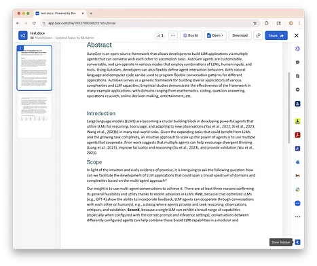This screenshot has height=266, width=317.
Task: Close the test.docx browser tab
Action: 83,14
